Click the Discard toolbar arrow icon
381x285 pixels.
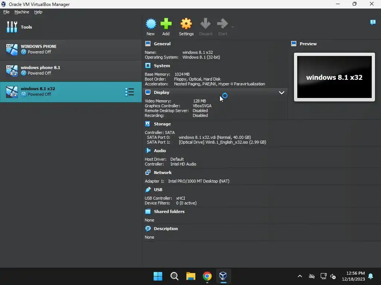(205, 24)
